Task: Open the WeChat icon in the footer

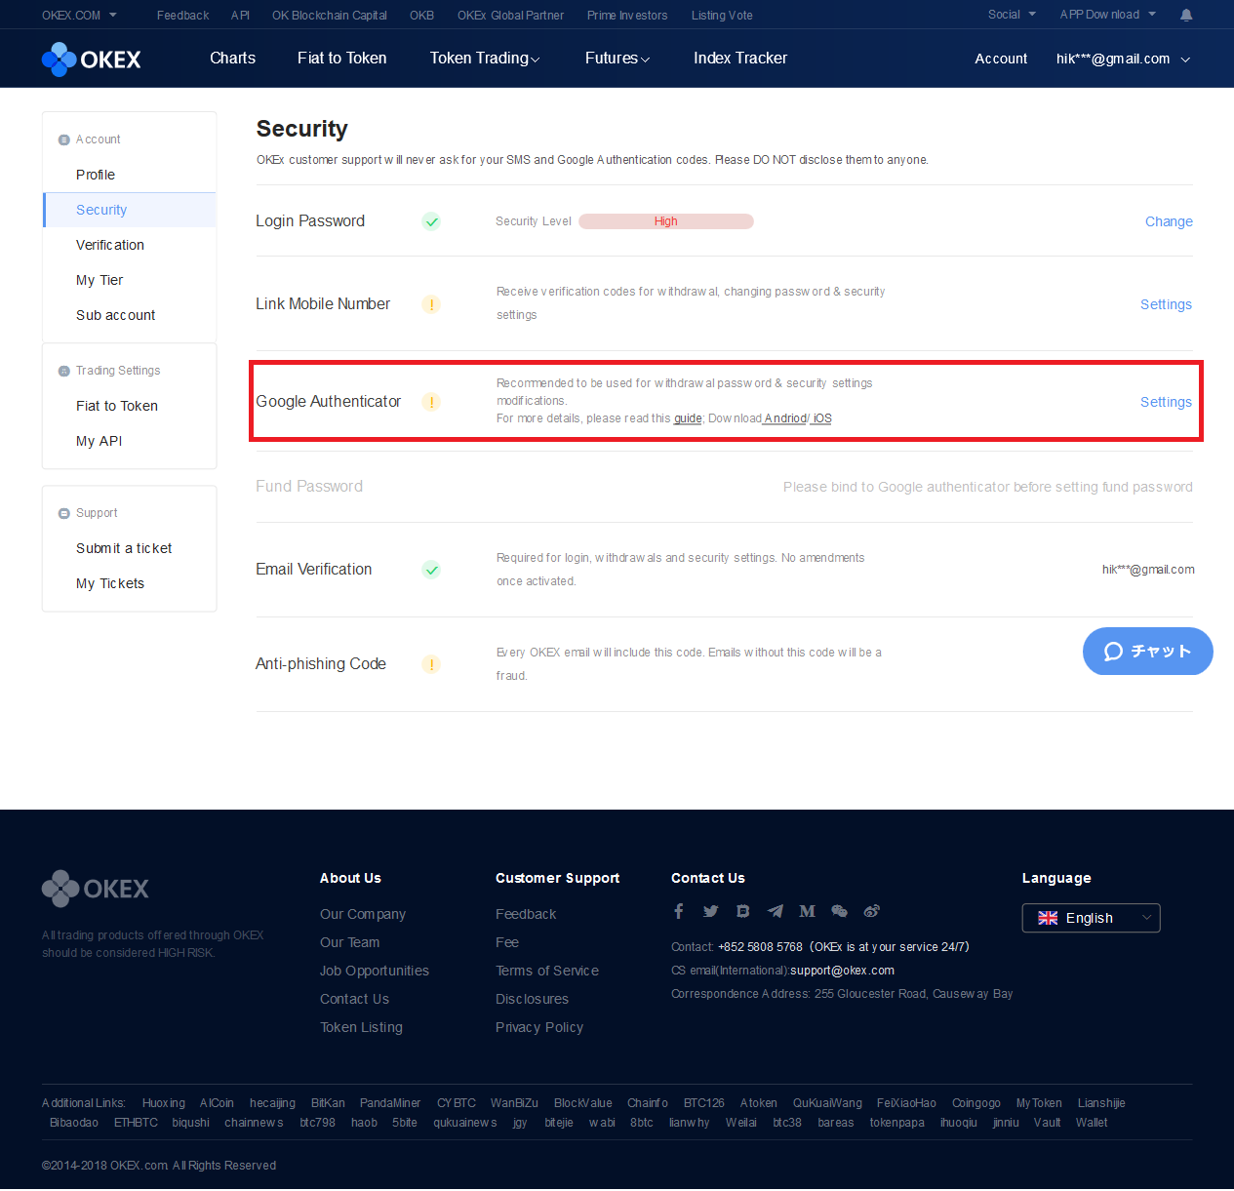Action: (839, 911)
